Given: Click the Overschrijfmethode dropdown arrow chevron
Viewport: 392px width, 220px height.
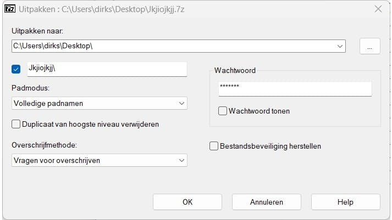Looking at the screenshot, I should pyautogui.click(x=181, y=160).
